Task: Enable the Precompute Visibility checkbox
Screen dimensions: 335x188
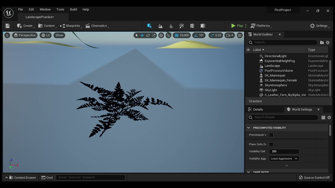Action: tap(271, 135)
